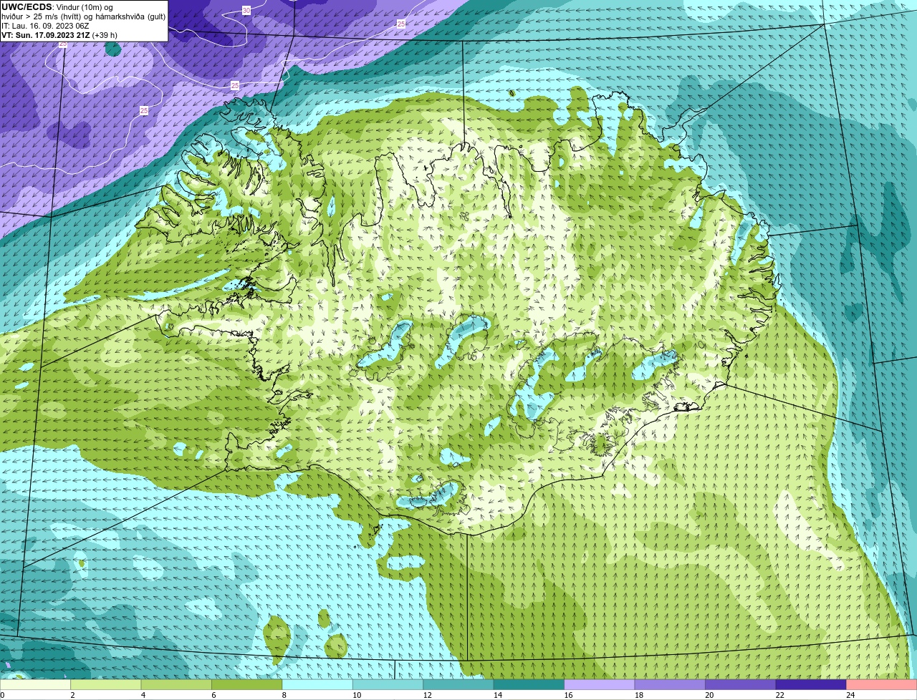The width and height of the screenshot is (917, 700).
Task: Click the legend label "18"
Action: point(638,695)
